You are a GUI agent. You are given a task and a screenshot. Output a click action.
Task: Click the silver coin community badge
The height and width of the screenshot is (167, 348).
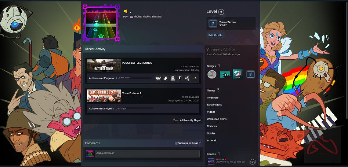[x=211, y=75]
